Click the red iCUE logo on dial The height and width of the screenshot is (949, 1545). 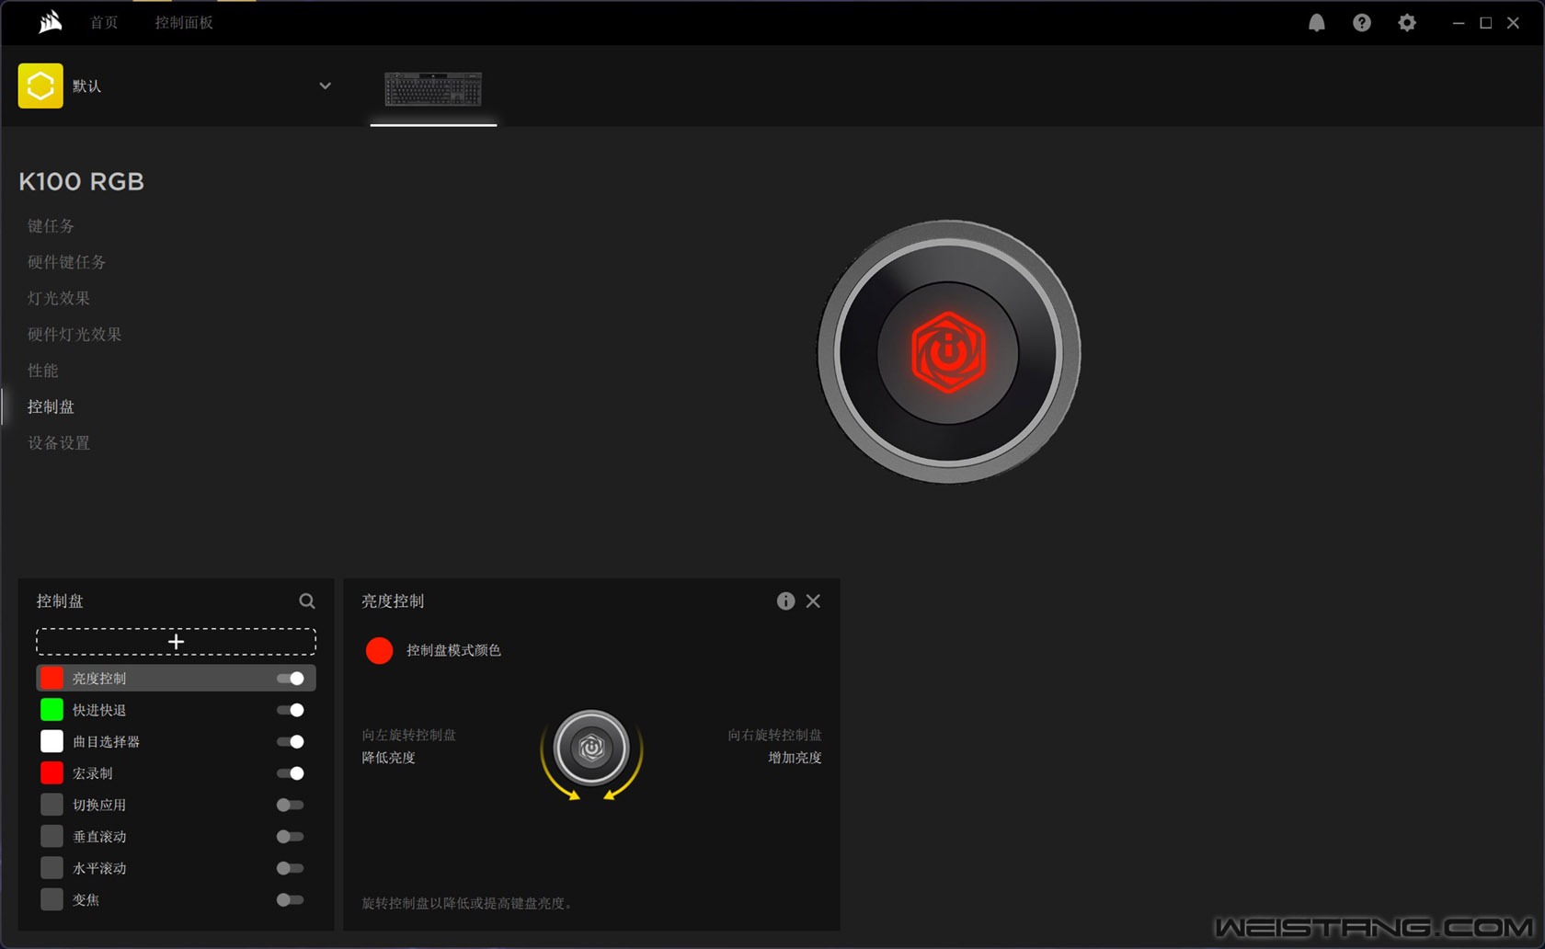point(948,352)
